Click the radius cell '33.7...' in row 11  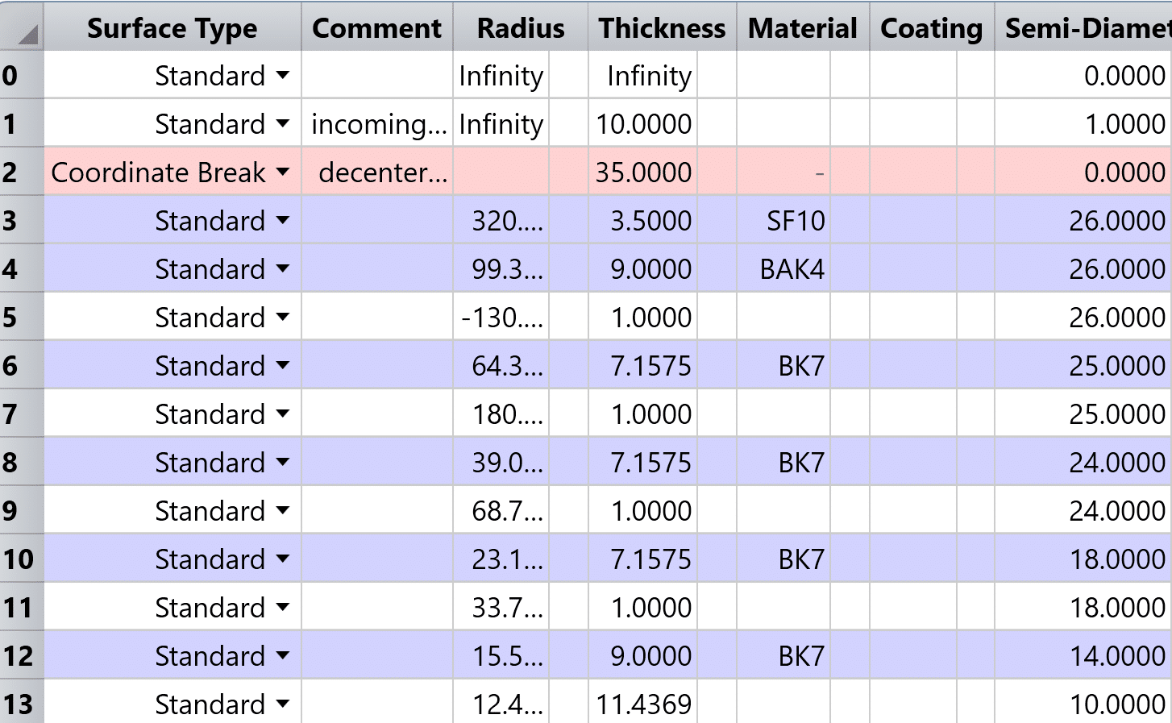coord(501,607)
